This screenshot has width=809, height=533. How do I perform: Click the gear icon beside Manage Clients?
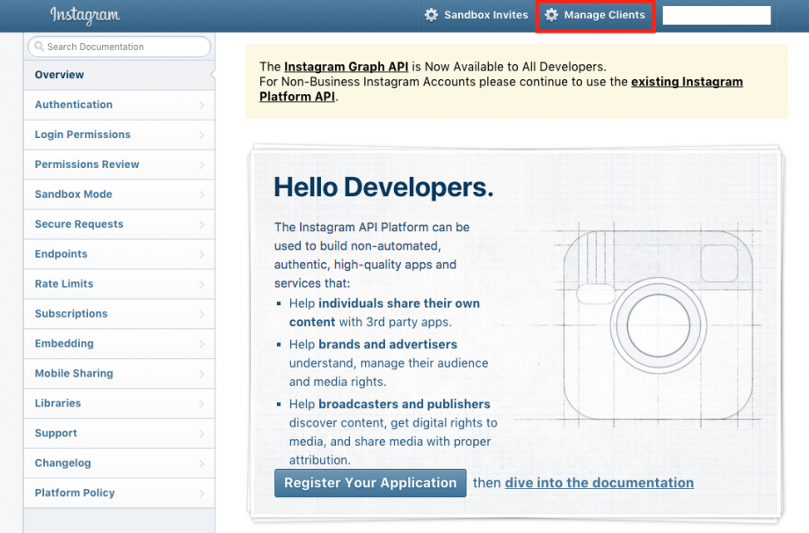552,15
